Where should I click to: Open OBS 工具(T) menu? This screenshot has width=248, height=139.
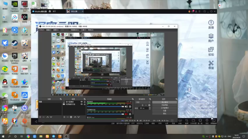coord(83,30)
